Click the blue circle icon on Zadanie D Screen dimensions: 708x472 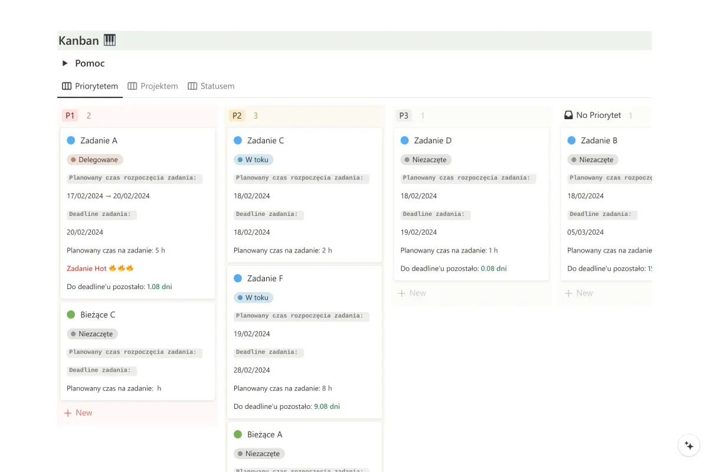pos(405,140)
